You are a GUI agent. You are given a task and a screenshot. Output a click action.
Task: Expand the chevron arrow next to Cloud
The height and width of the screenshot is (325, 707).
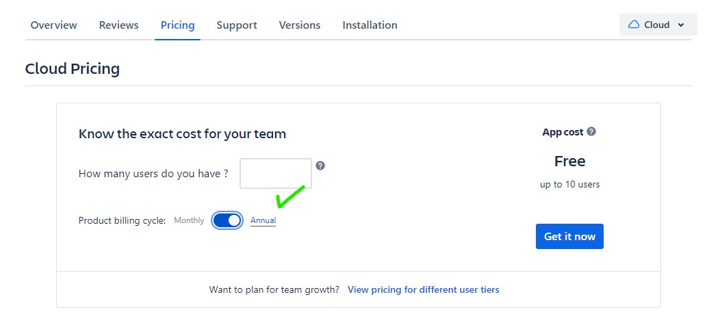[x=681, y=25]
